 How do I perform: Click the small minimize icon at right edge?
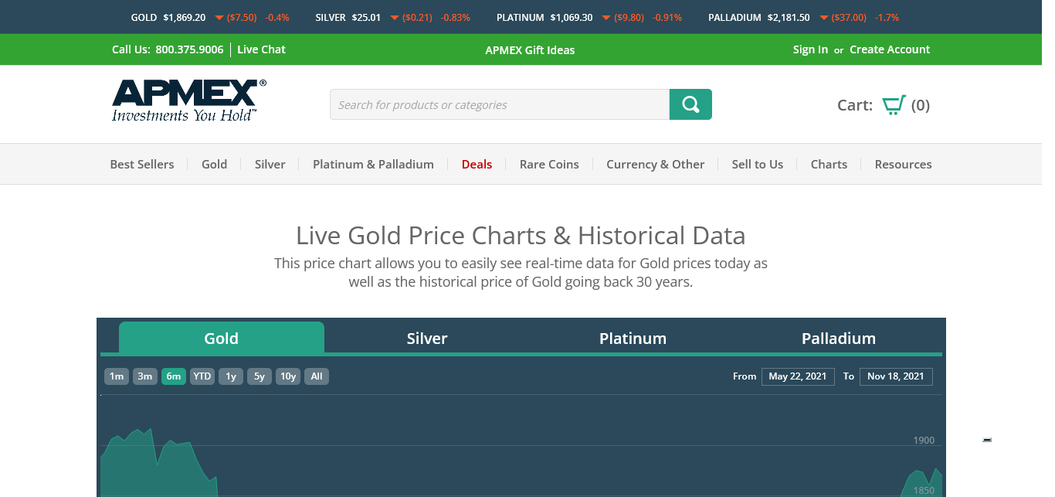click(986, 440)
